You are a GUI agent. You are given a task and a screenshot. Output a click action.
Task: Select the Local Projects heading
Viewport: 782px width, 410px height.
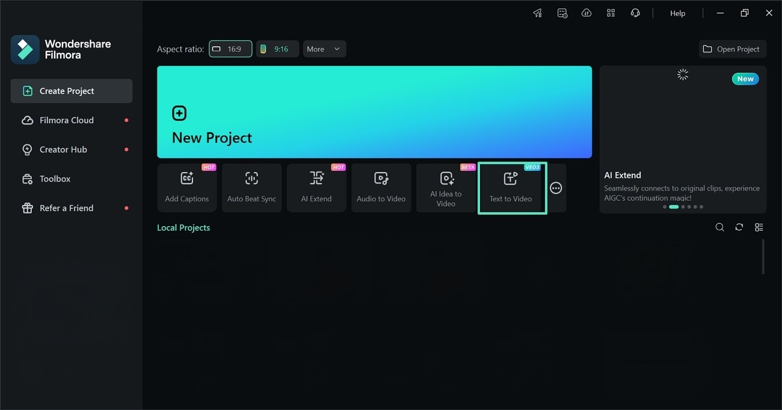(183, 228)
